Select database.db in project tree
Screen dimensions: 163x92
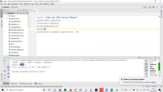pos(15,38)
